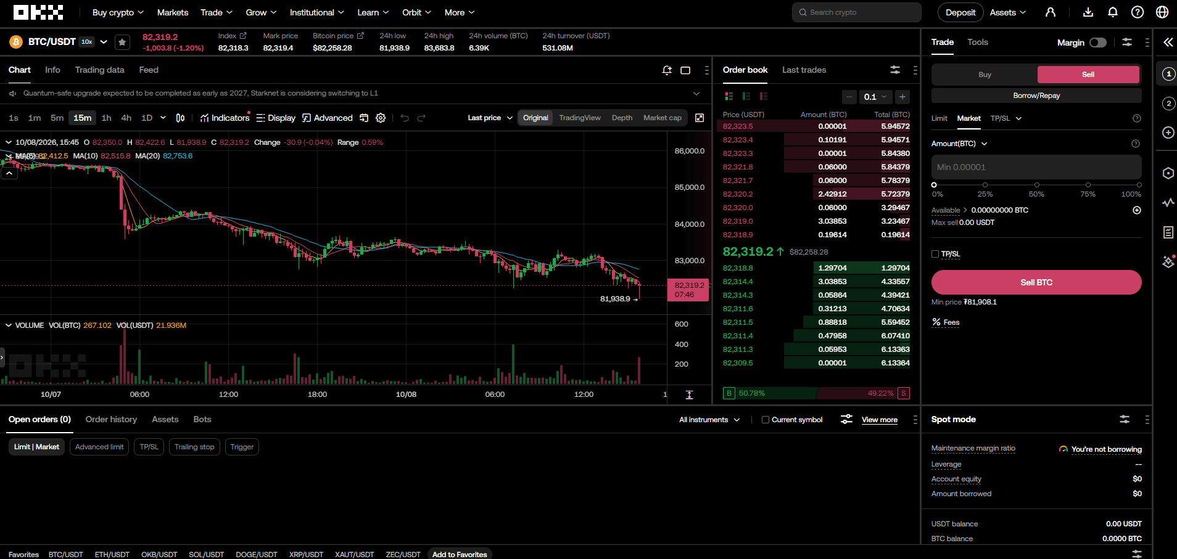Add BTC/USDT to favorites with star icon
Image resolution: width=1177 pixels, height=559 pixels.
[x=123, y=42]
